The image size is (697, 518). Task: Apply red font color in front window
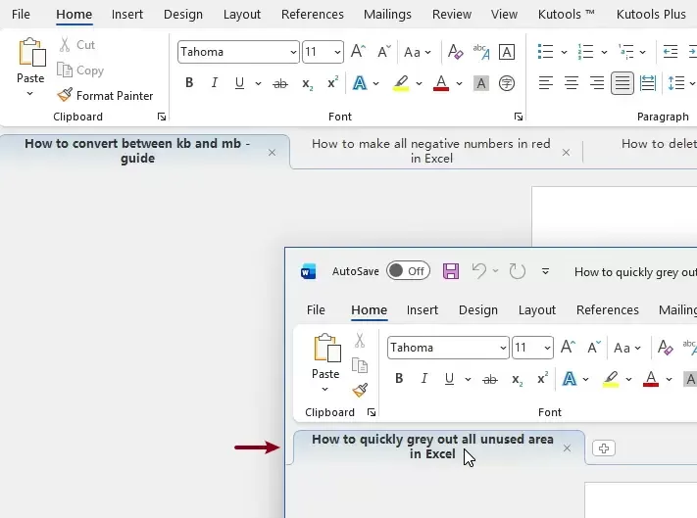[x=651, y=379]
